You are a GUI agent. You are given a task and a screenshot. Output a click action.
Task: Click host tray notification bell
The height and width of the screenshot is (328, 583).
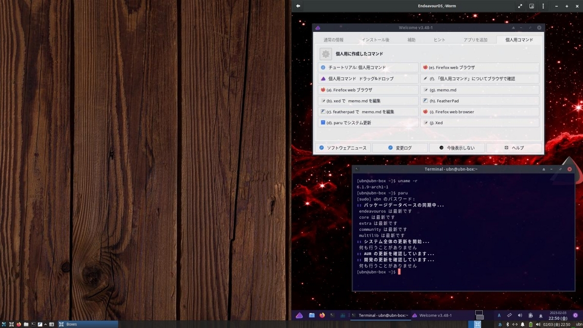[523, 324]
